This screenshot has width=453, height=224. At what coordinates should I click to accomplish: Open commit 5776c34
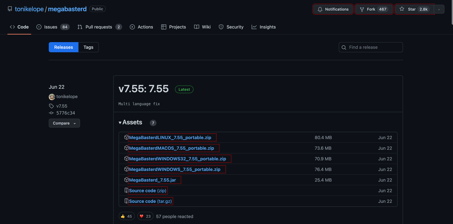(66, 113)
